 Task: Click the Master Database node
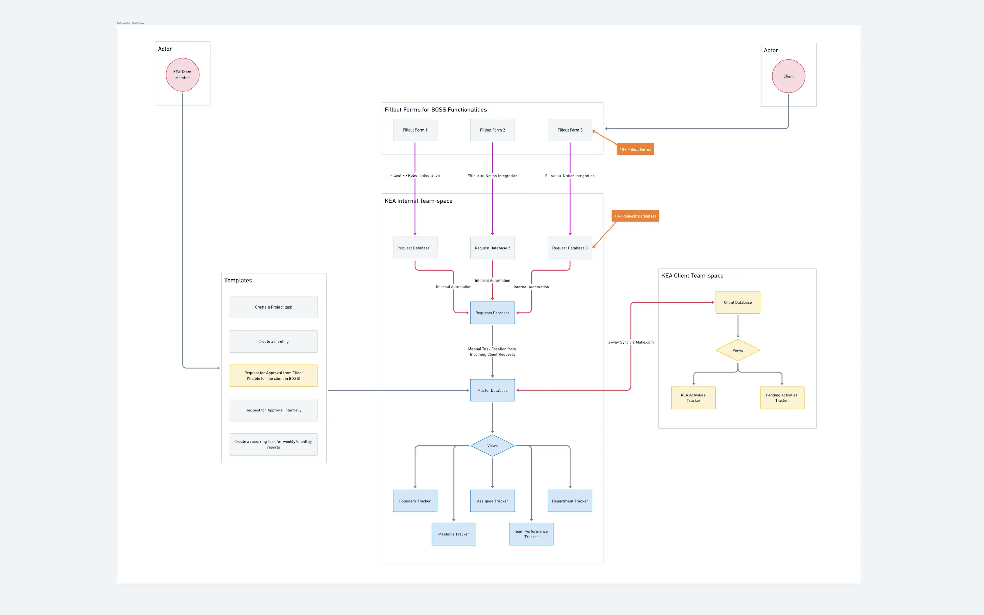[x=492, y=390]
